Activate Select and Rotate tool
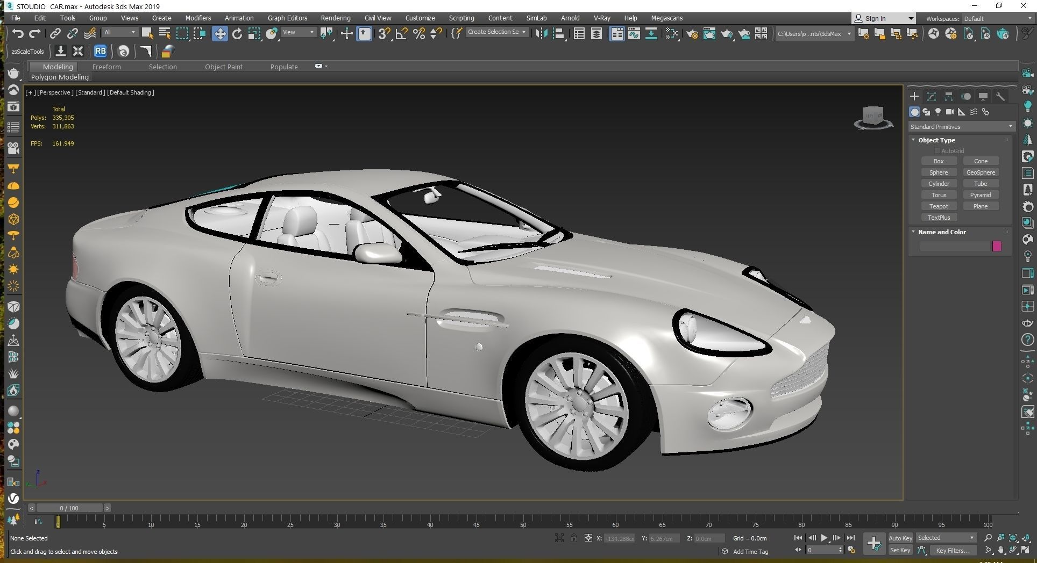Viewport: 1037px width, 563px height. point(237,33)
